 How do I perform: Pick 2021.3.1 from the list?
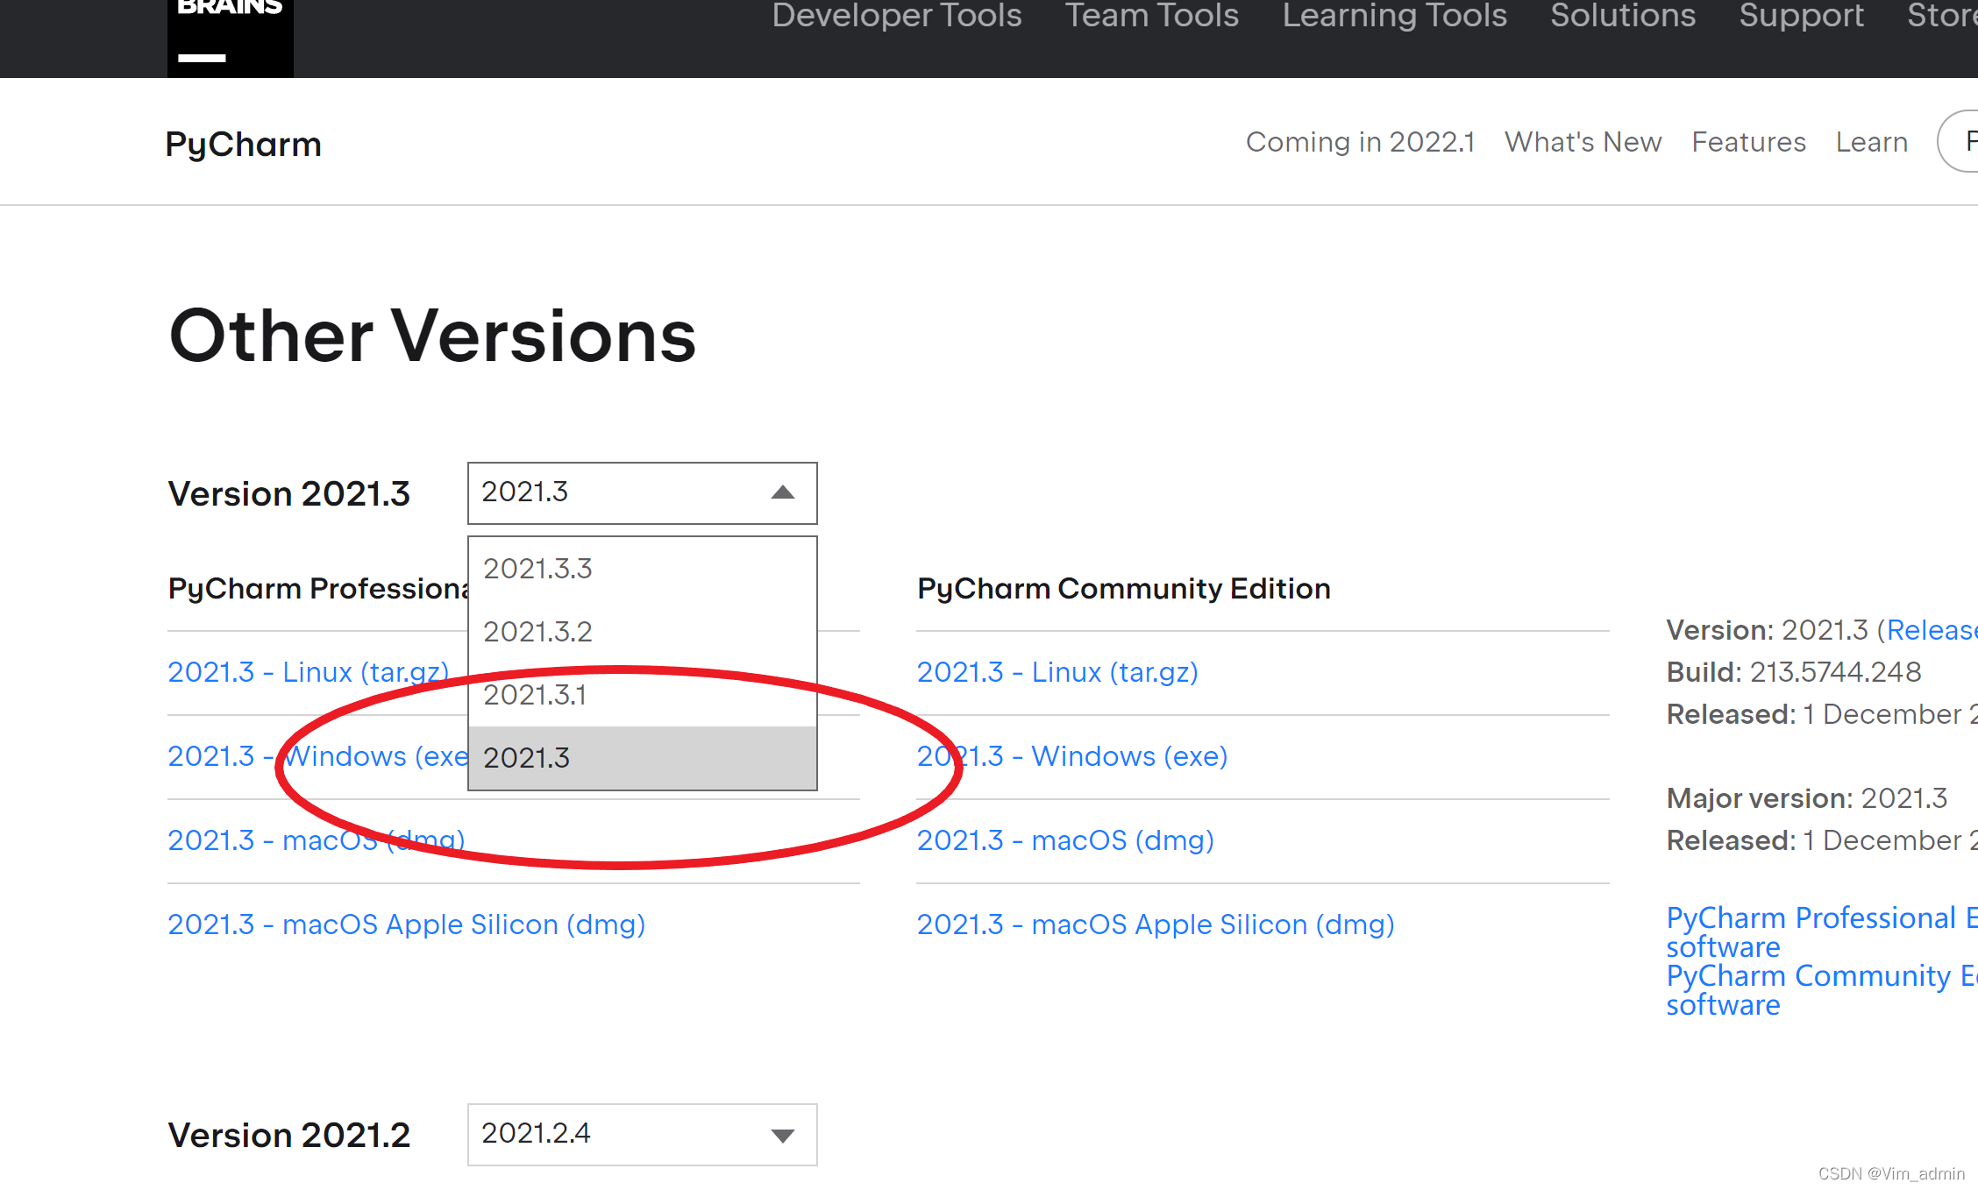click(534, 695)
